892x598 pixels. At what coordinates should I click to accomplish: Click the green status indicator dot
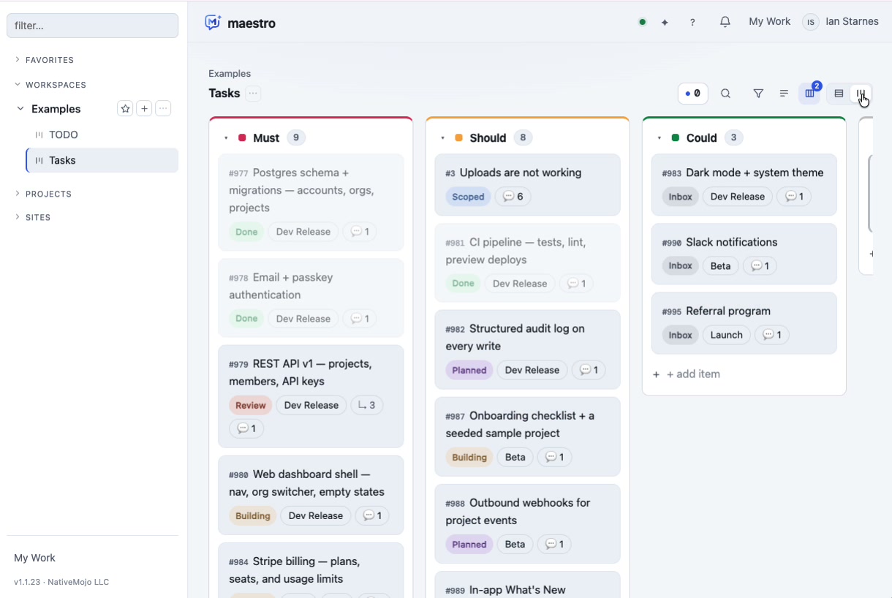(642, 22)
